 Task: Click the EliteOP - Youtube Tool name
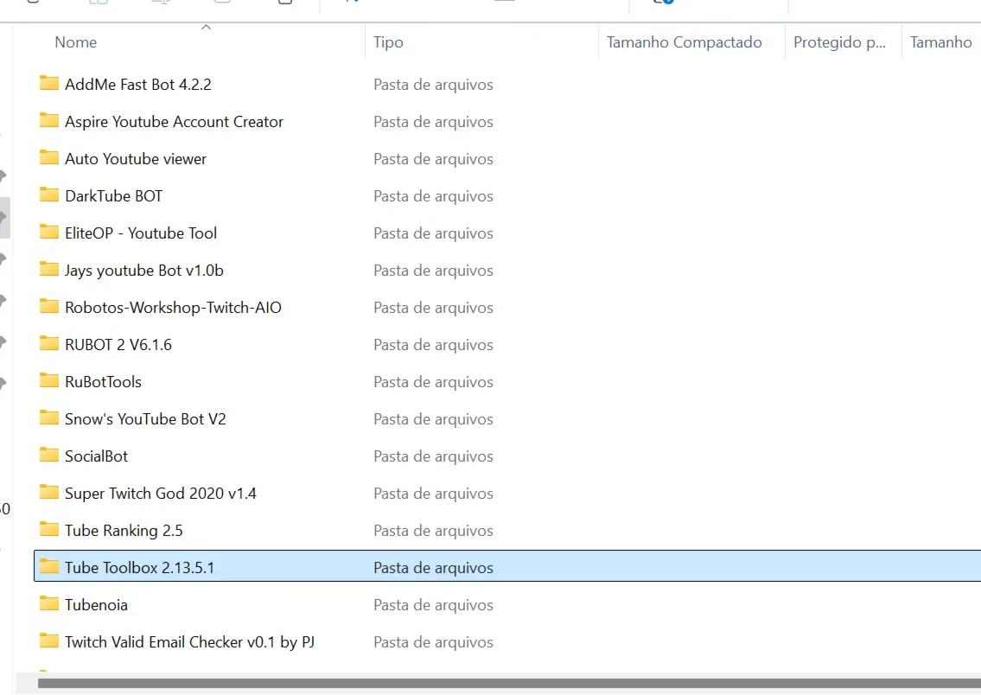point(141,233)
